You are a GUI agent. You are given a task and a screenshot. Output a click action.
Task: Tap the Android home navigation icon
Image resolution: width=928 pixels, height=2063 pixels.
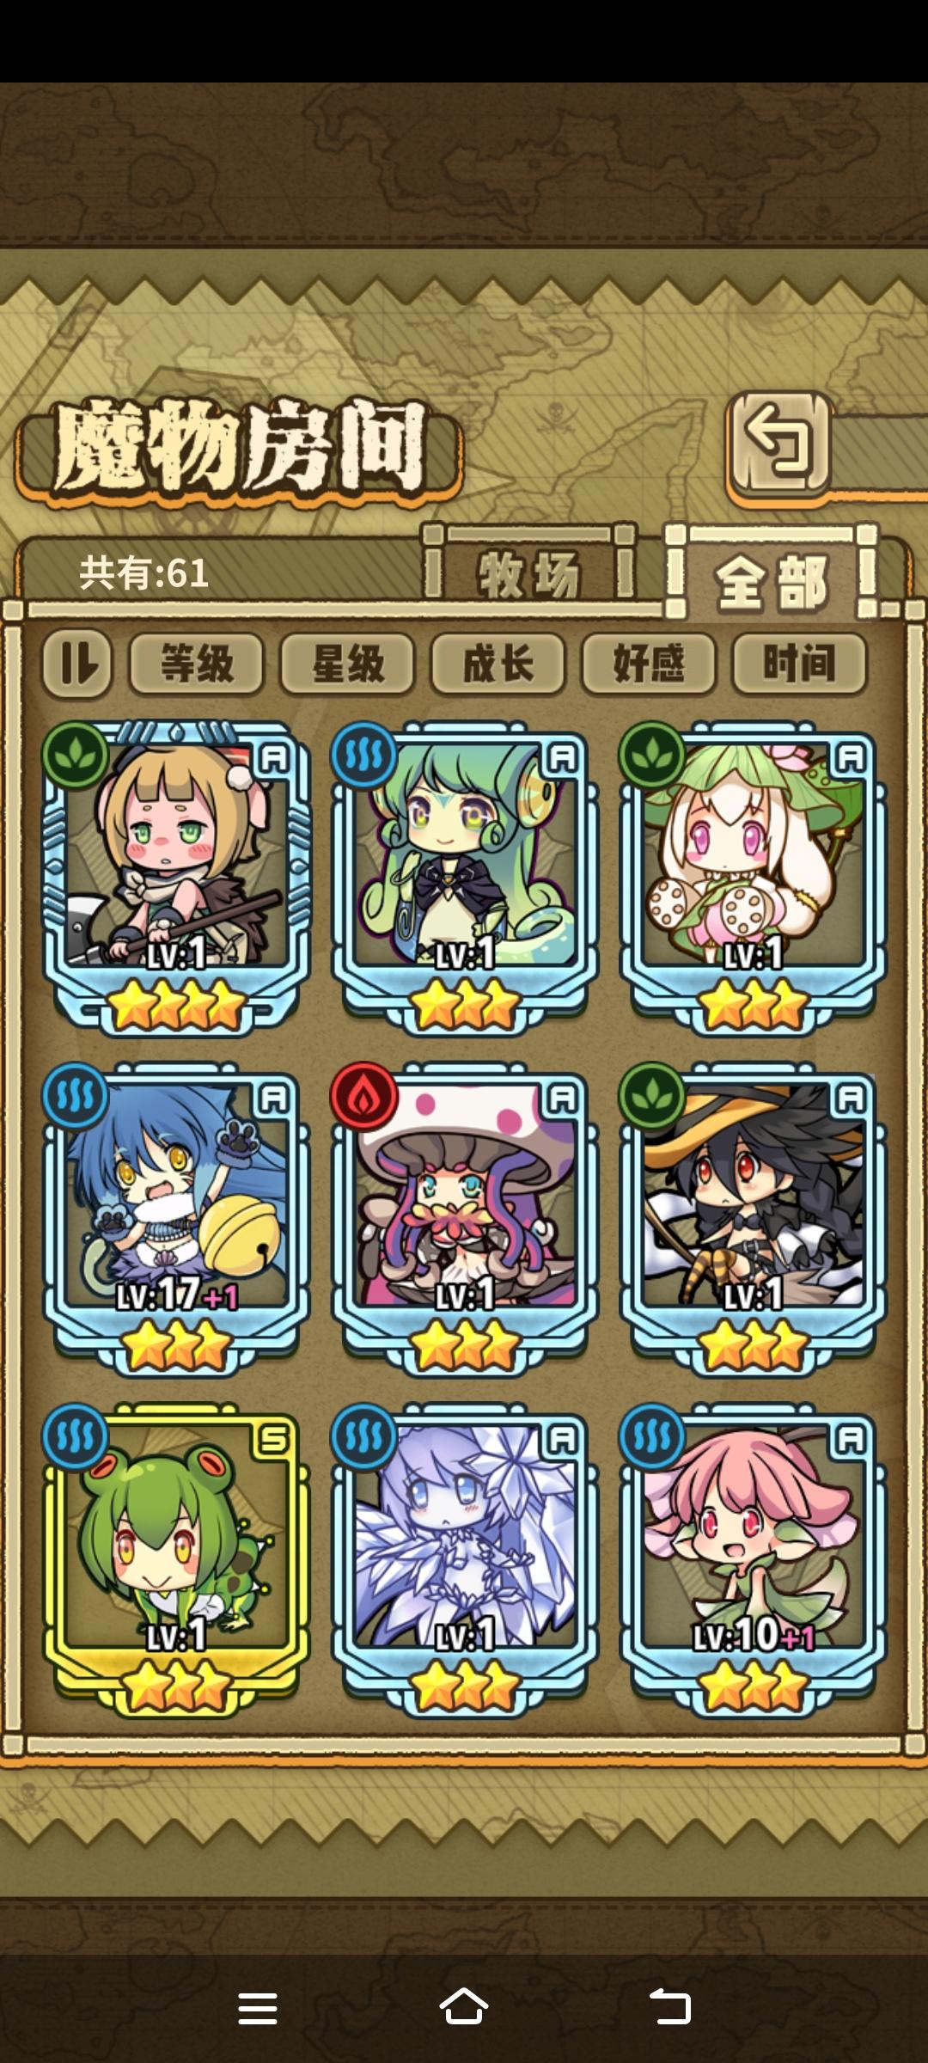464,2007
